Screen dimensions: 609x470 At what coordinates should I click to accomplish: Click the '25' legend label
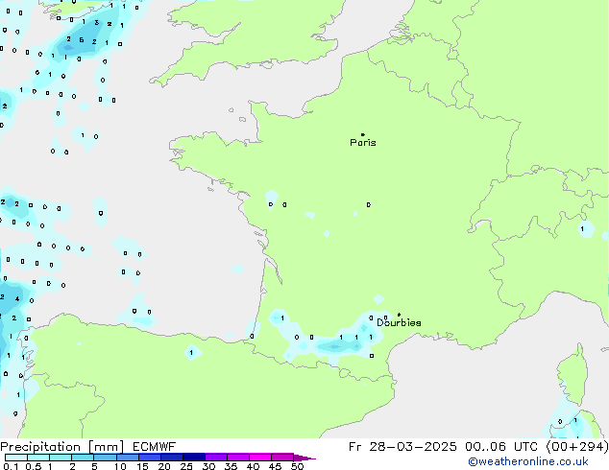pos(186,466)
